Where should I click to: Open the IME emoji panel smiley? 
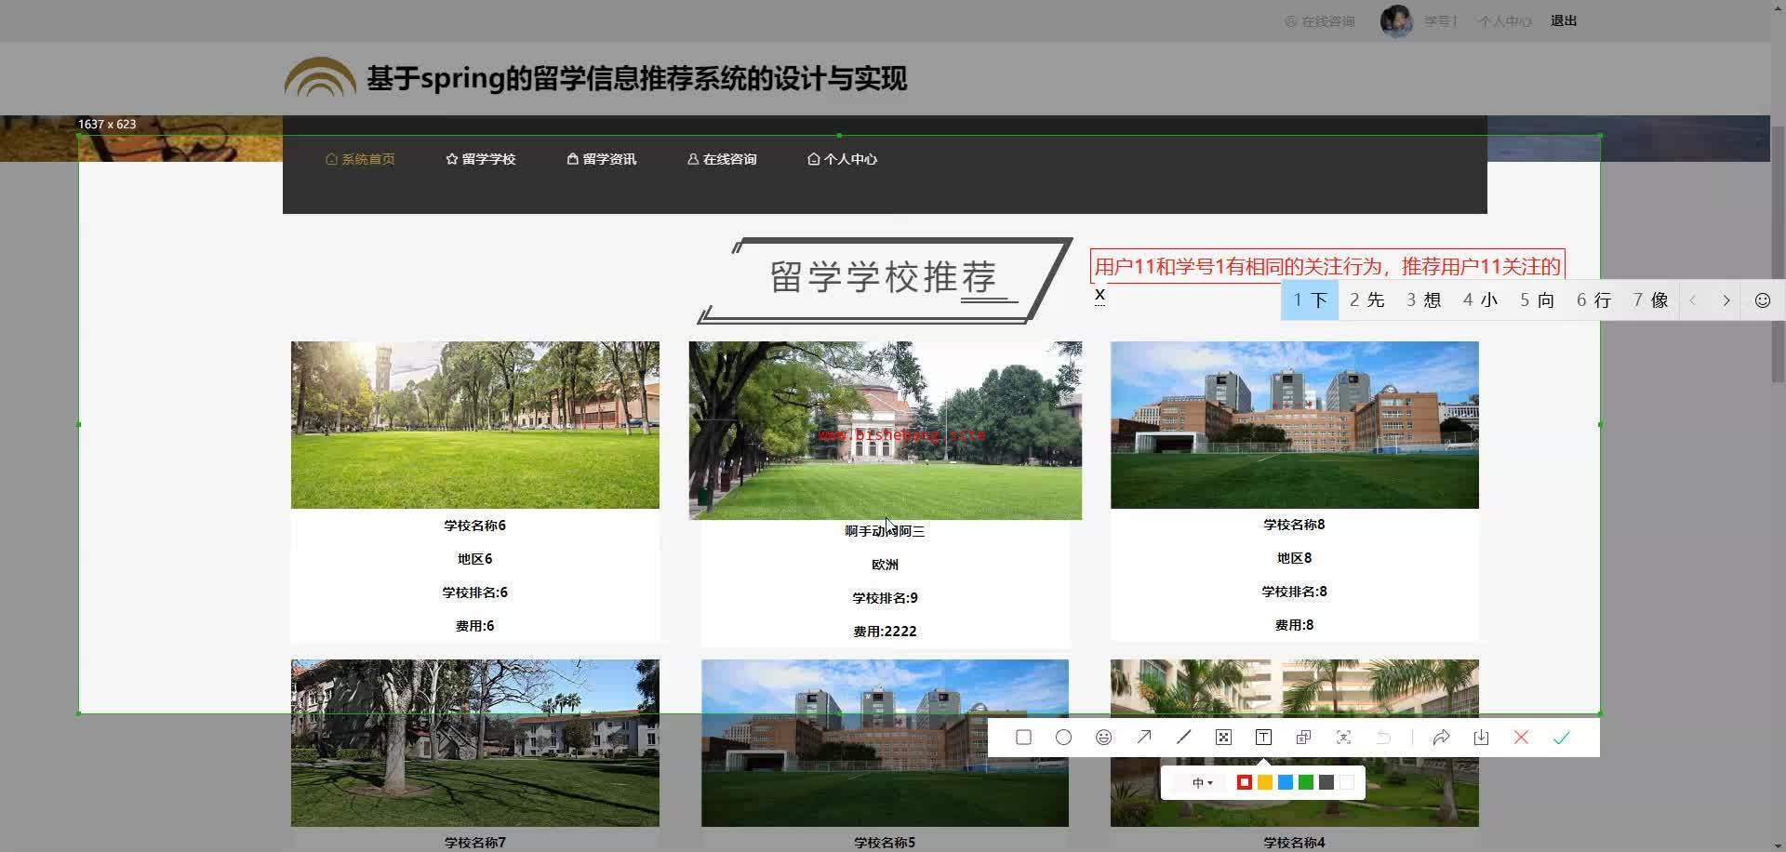pyautogui.click(x=1762, y=300)
